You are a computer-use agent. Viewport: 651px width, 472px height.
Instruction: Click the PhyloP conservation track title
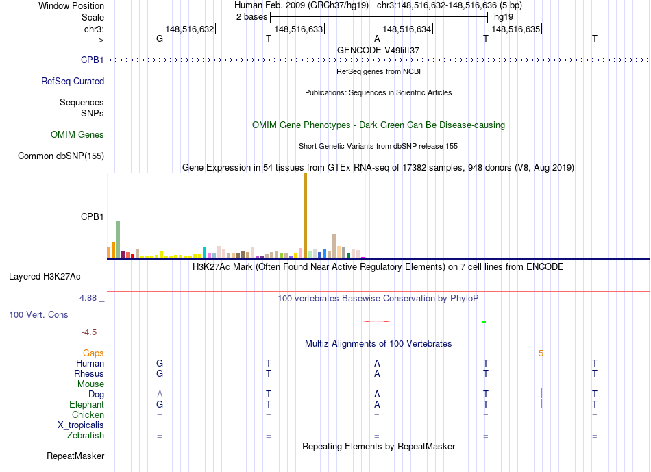click(x=378, y=298)
